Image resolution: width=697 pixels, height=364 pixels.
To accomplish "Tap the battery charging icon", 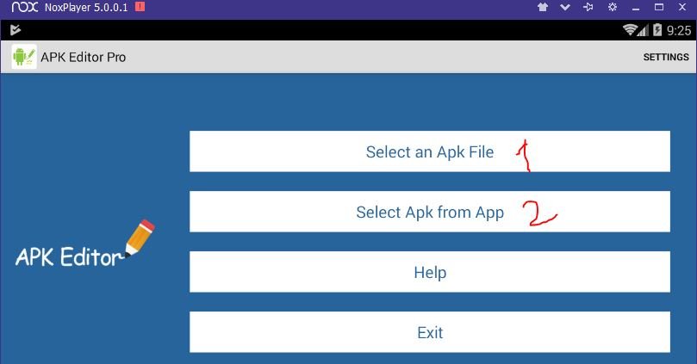I will point(657,30).
